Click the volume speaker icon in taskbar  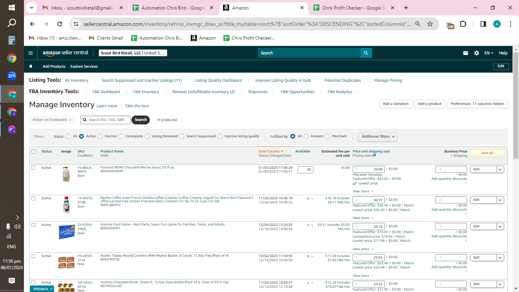tap(17, 227)
